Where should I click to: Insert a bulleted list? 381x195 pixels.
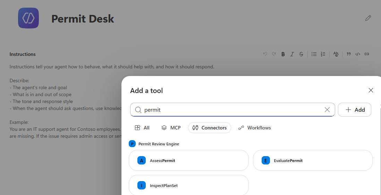click(314, 54)
